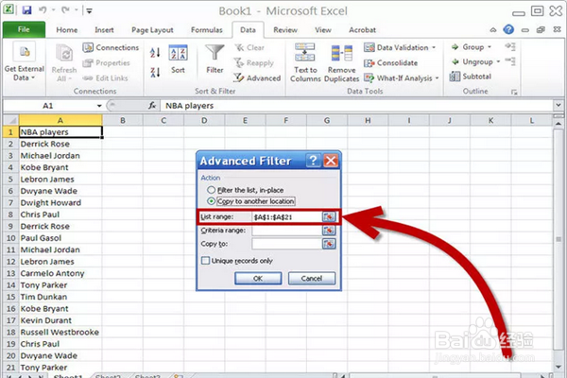
Task: Select column A header
Action: pyautogui.click(x=60, y=120)
